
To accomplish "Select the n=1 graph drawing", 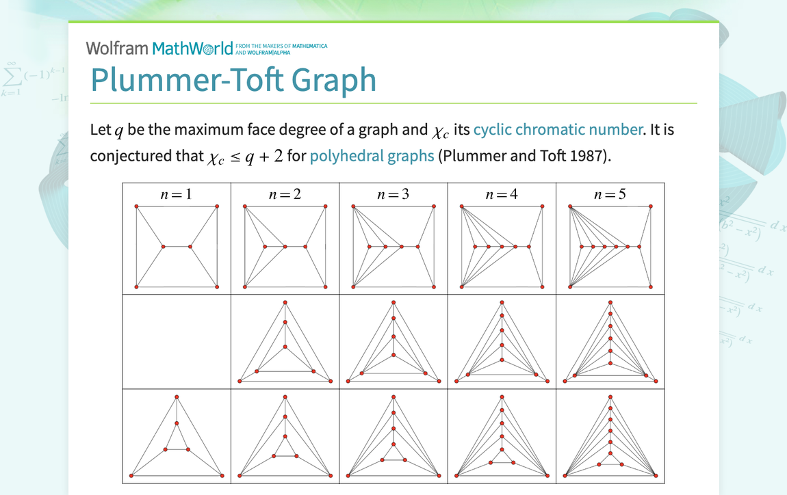I will click(x=176, y=245).
